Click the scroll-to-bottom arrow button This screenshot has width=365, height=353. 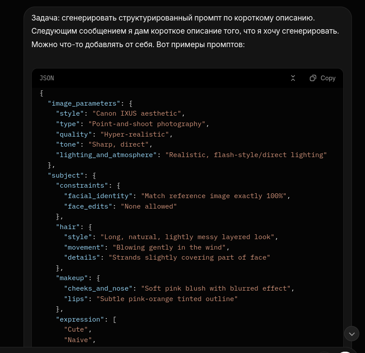(351, 334)
